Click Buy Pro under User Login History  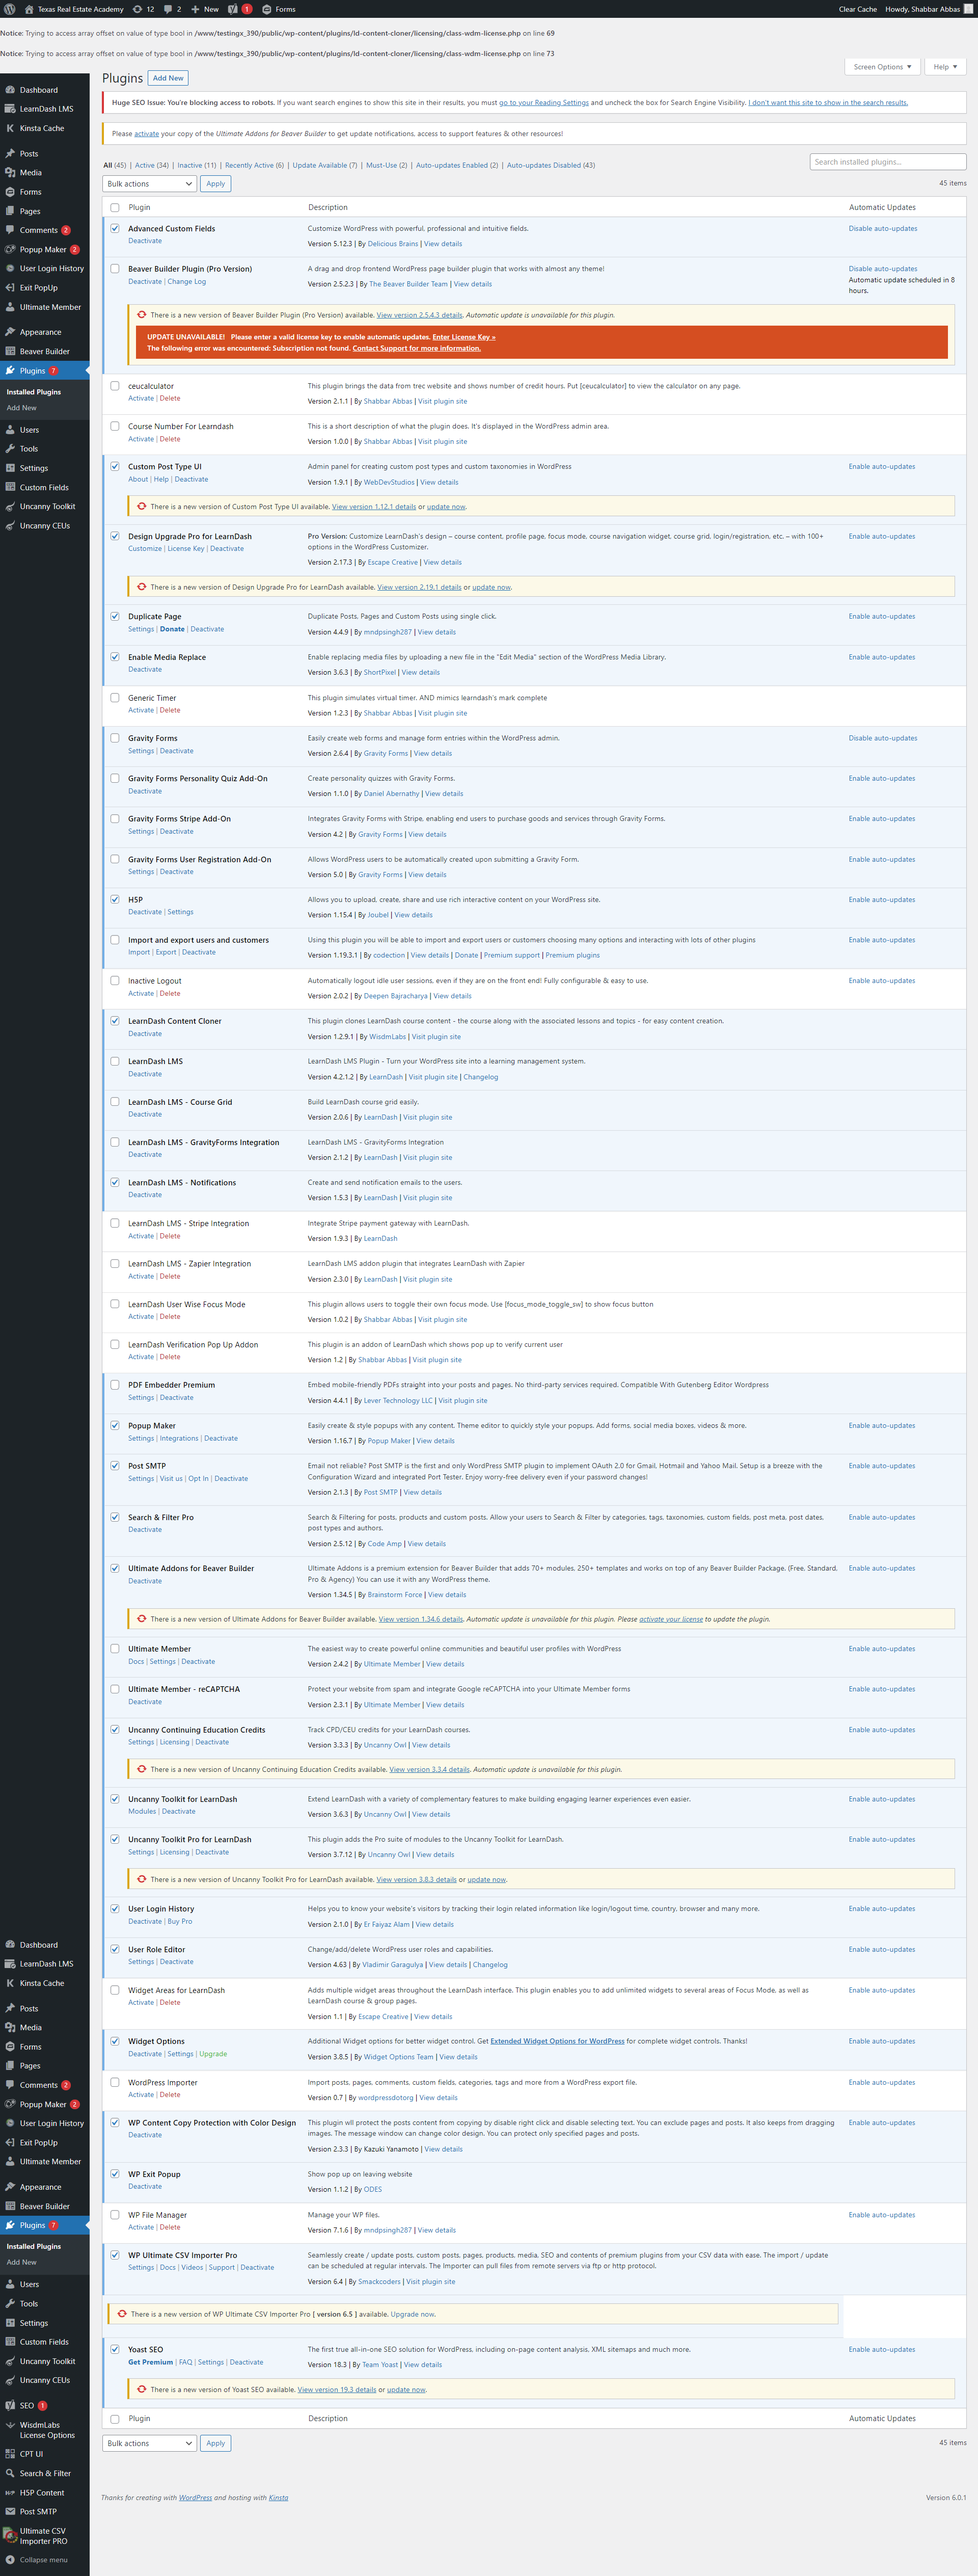(x=180, y=1921)
